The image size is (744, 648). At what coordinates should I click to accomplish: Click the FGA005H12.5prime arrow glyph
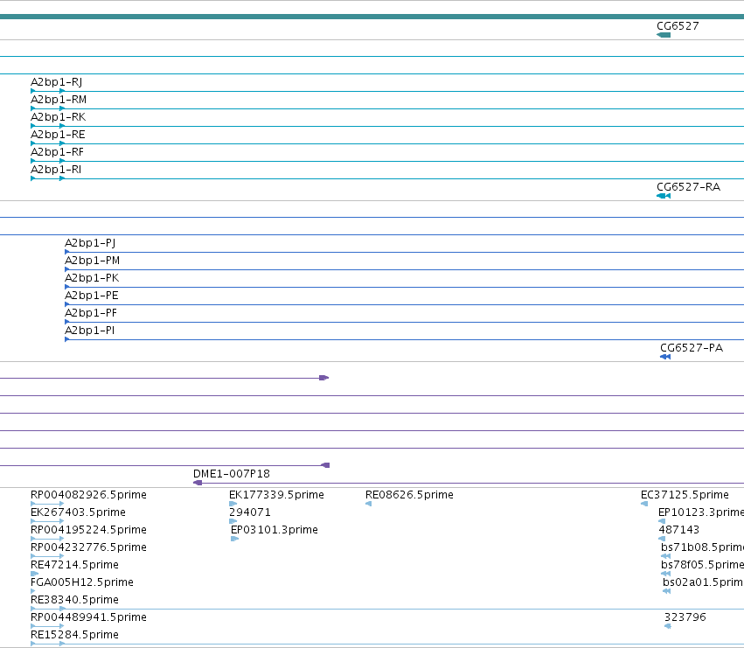click(32, 591)
